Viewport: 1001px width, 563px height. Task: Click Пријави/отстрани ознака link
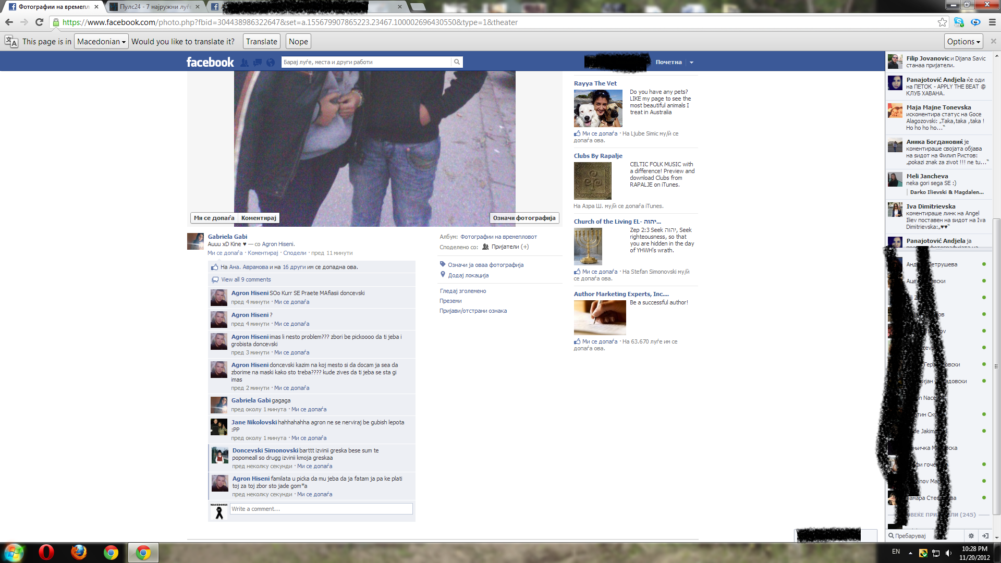(473, 311)
